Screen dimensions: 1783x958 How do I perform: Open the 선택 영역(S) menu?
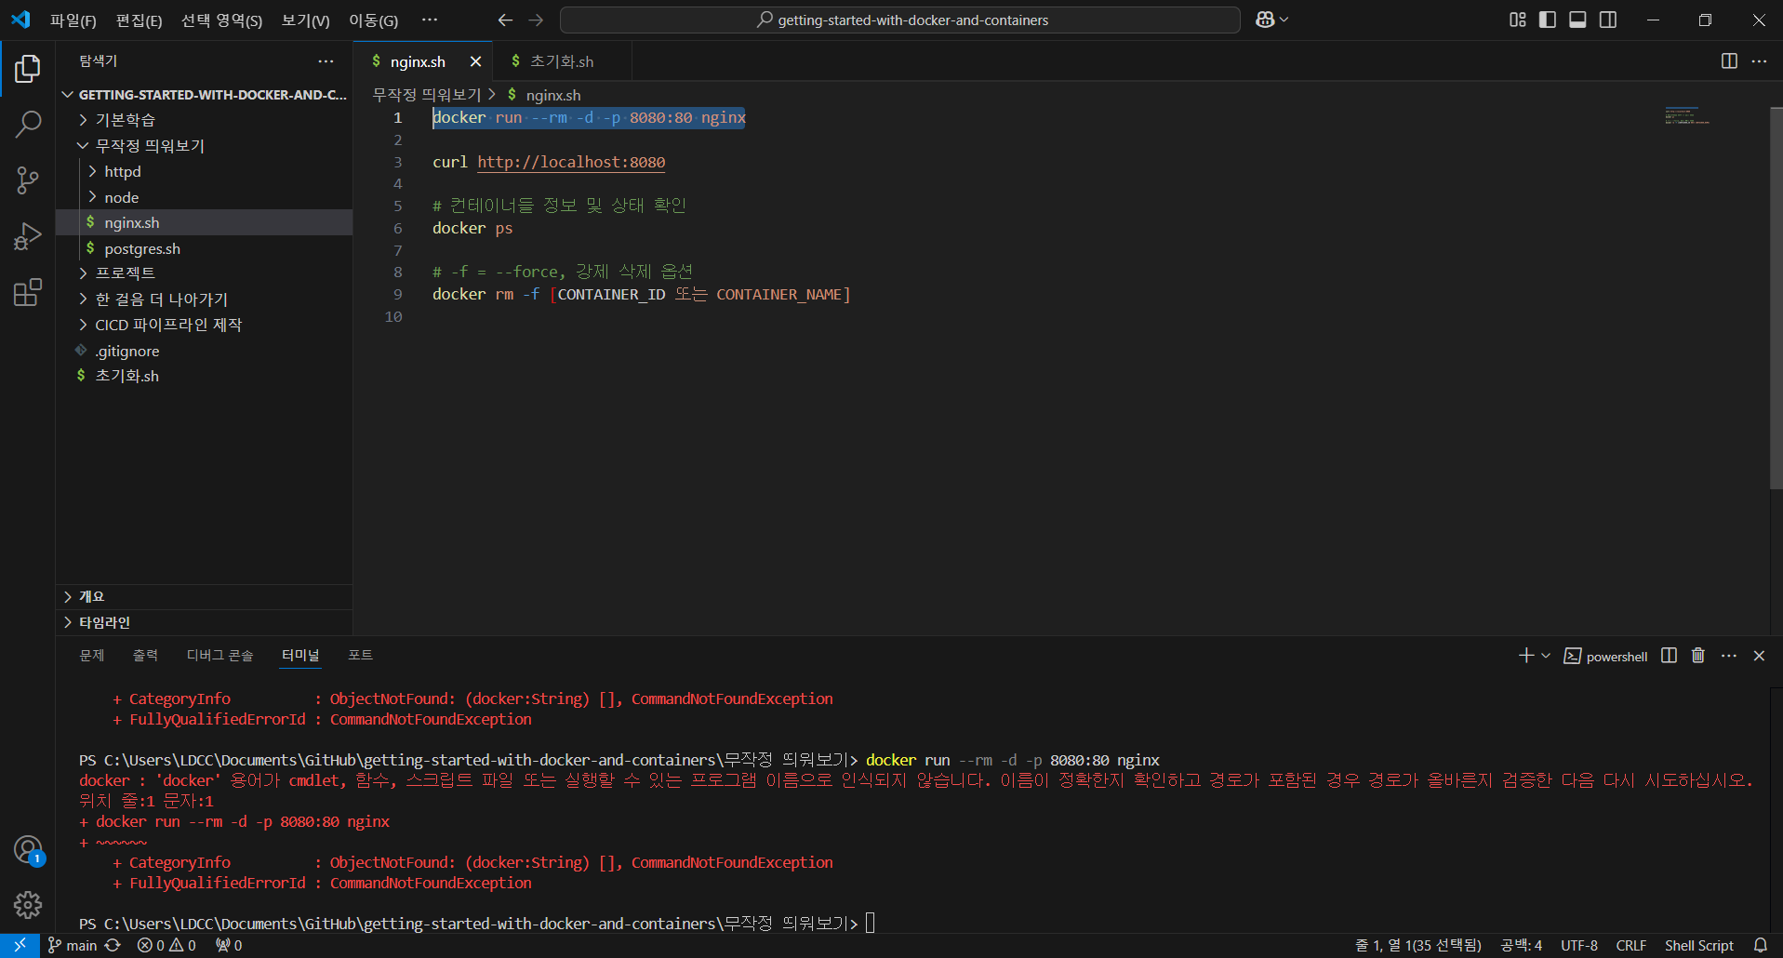click(221, 20)
